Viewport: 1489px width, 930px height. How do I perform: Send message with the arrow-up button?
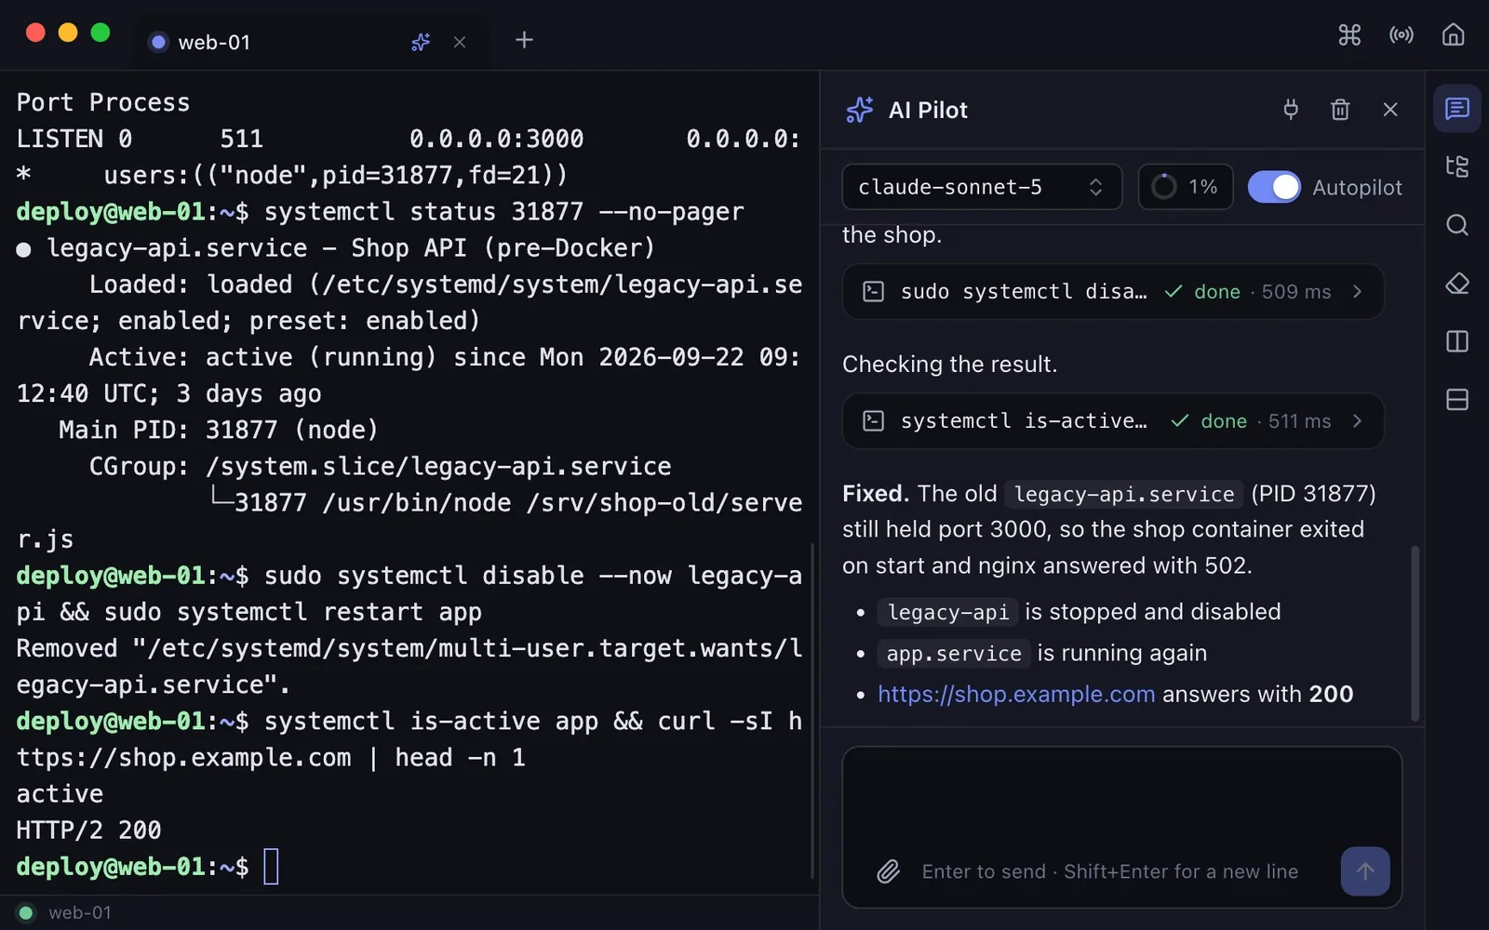point(1365,871)
